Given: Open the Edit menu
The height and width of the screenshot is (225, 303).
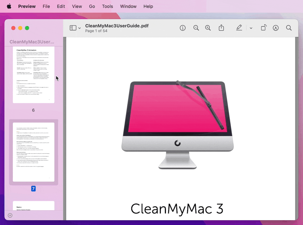Looking at the screenshot, I should pos(61,6).
